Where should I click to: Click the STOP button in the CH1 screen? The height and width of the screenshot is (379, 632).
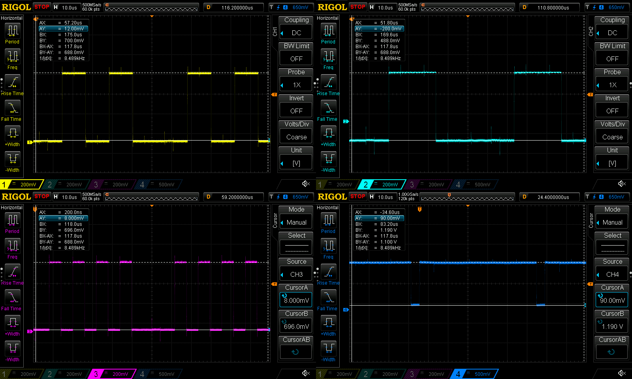point(42,7)
